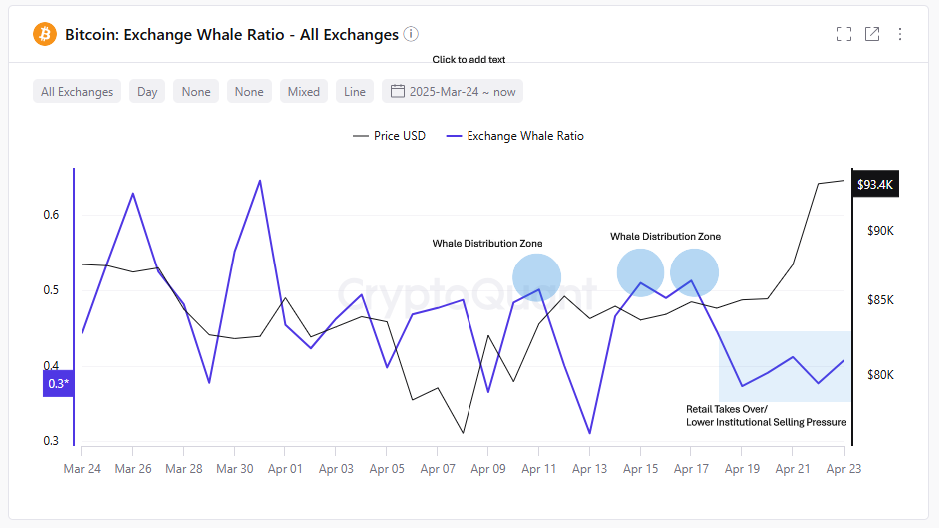Select the first None filter option
The height and width of the screenshot is (528, 939).
tap(196, 91)
